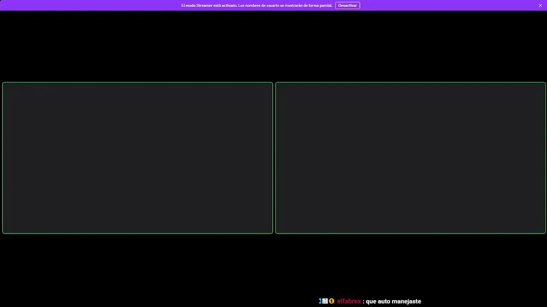
Task: Click the gold number 1 badge beside elfabrex
Action: point(331,301)
